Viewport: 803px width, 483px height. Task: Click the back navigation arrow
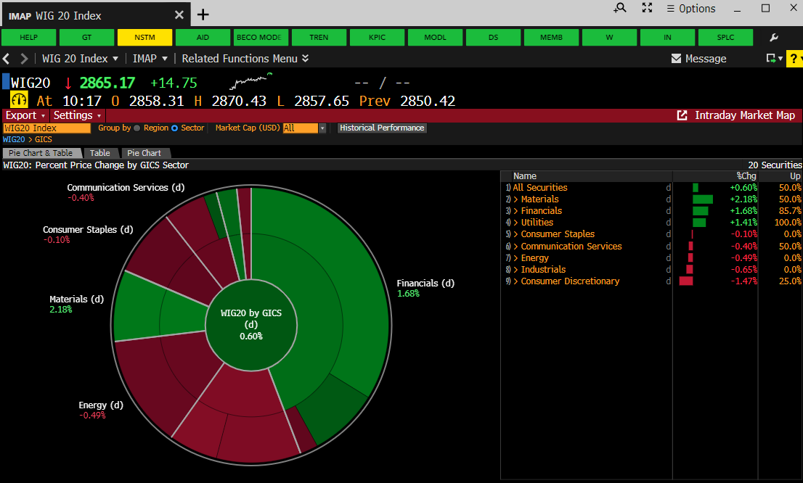pyautogui.click(x=7, y=59)
